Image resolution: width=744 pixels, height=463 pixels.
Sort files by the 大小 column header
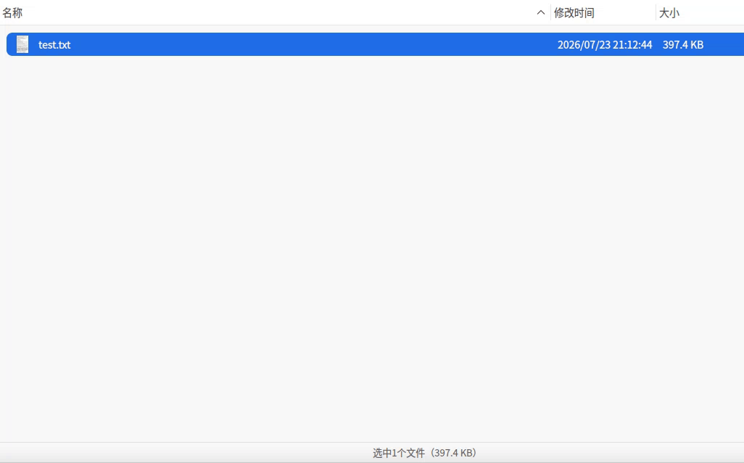point(669,13)
